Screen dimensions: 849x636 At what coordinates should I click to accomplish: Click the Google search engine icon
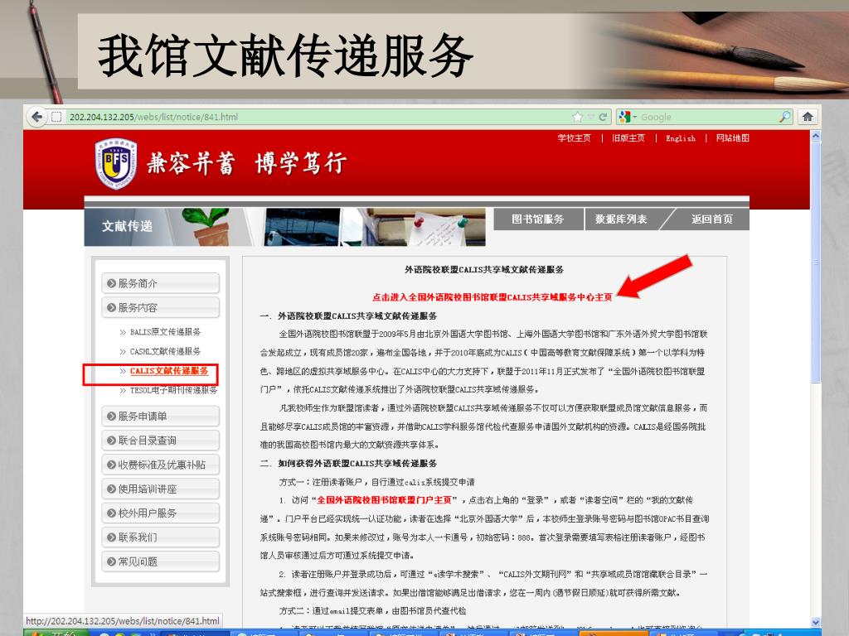(625, 117)
